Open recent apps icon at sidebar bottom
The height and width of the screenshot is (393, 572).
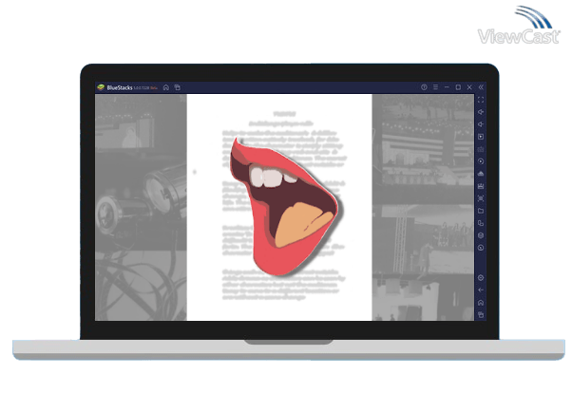click(481, 314)
